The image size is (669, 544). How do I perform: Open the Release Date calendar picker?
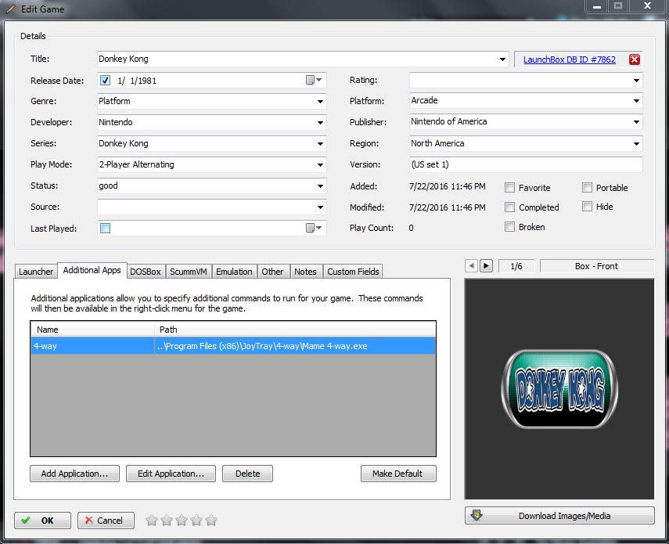pos(314,80)
